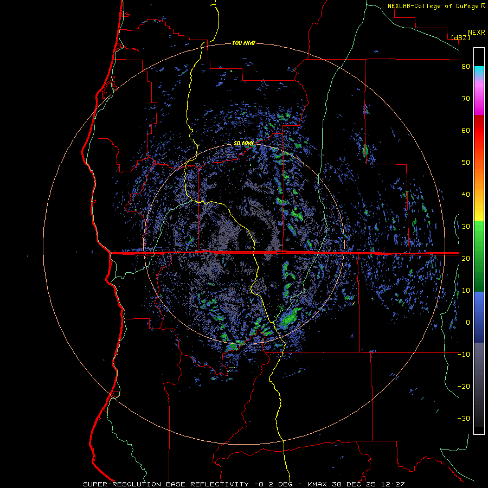Click the [dBZ] unit label
This screenshot has height=488, width=488.
(460, 37)
